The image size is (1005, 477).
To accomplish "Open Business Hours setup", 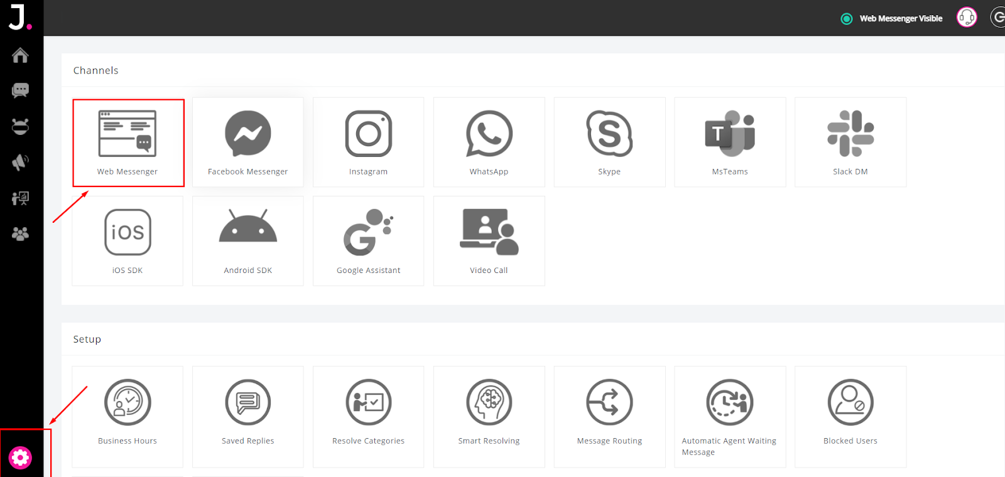I will click(128, 417).
